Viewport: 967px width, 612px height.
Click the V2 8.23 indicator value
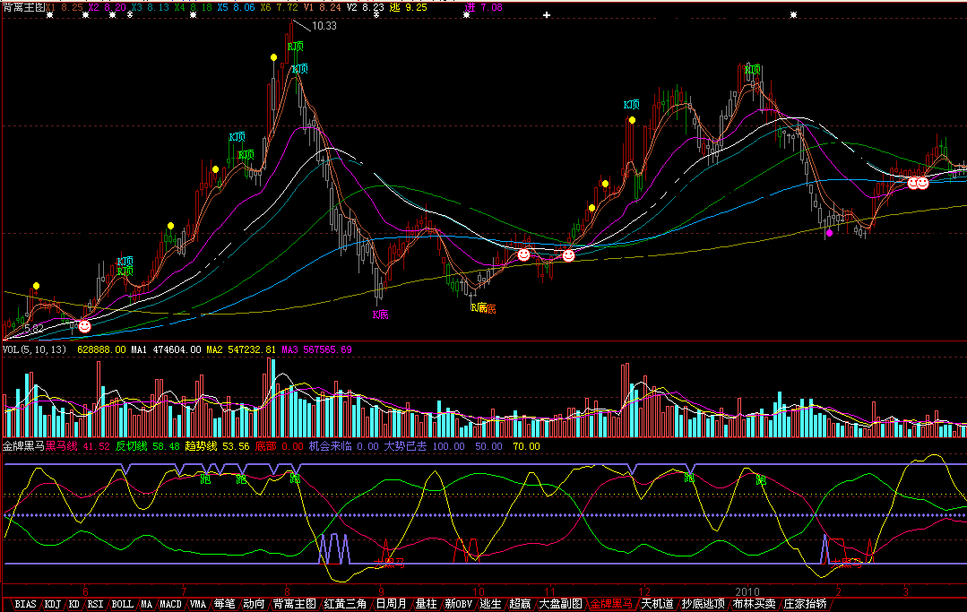point(365,7)
